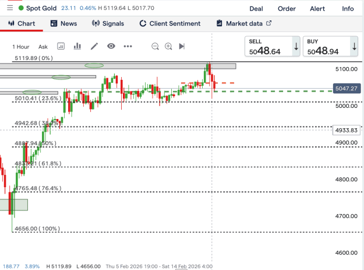Viewport: 364px width, 270px height.
Task: Click the date range text at bottom
Action: pos(159,267)
